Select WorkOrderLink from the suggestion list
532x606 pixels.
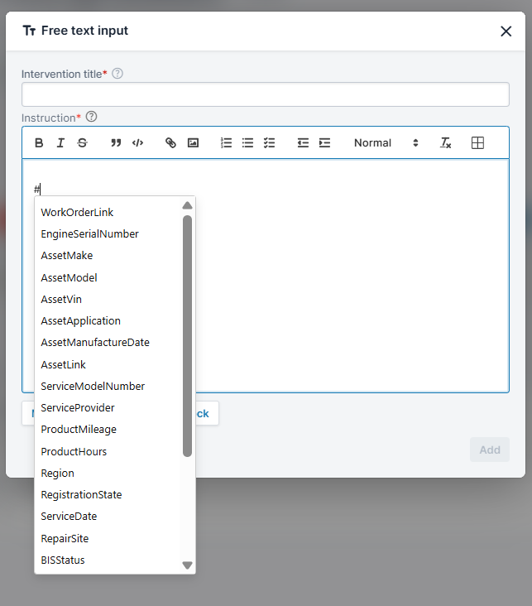coord(77,213)
